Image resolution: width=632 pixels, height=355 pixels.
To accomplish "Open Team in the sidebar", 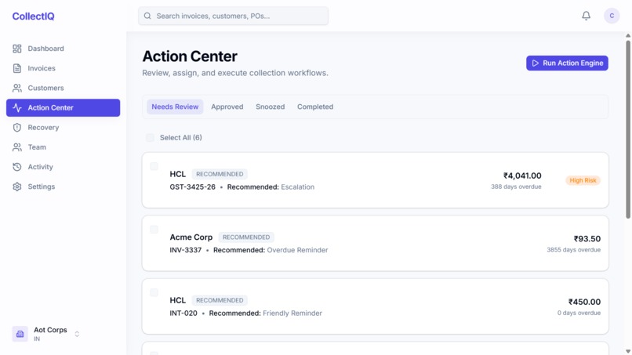I will (x=63, y=147).
